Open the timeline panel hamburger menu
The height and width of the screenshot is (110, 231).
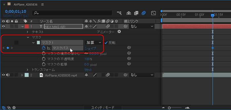tap(42, 4)
